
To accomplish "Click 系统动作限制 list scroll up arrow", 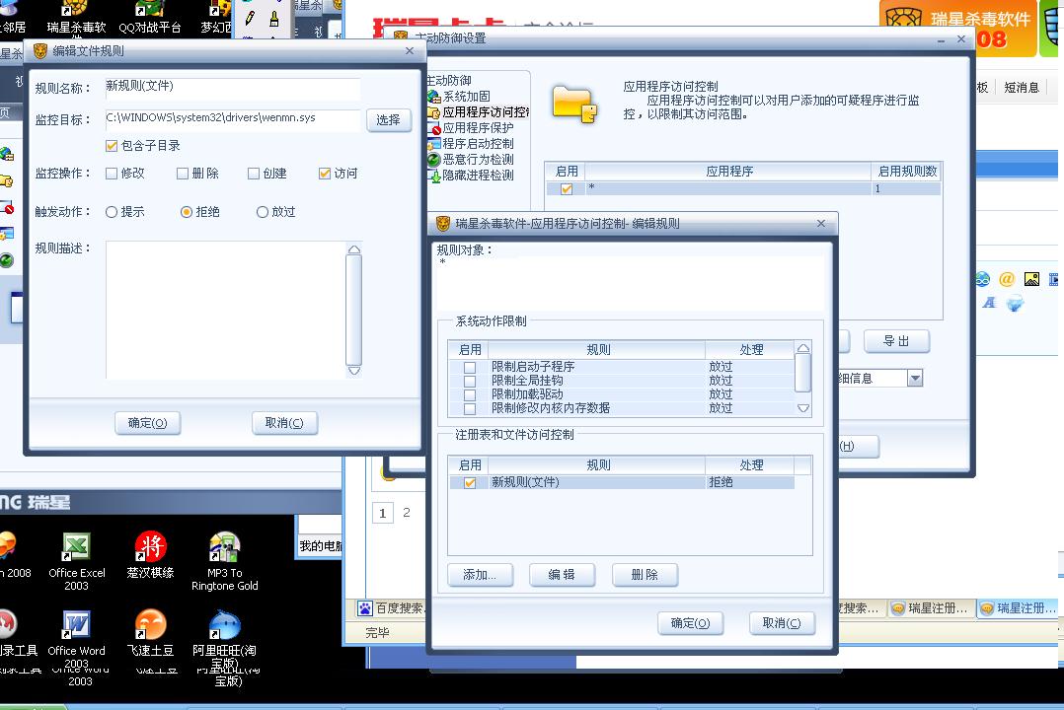I will (x=803, y=348).
